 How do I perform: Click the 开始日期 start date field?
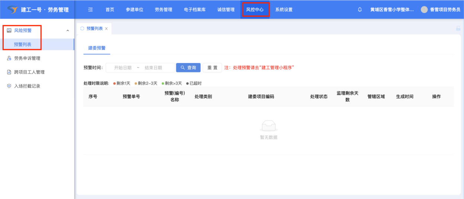pyautogui.click(x=123, y=68)
